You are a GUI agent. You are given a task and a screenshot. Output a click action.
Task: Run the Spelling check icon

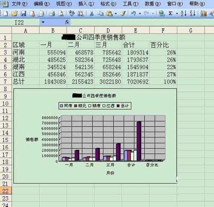coord(71,13)
